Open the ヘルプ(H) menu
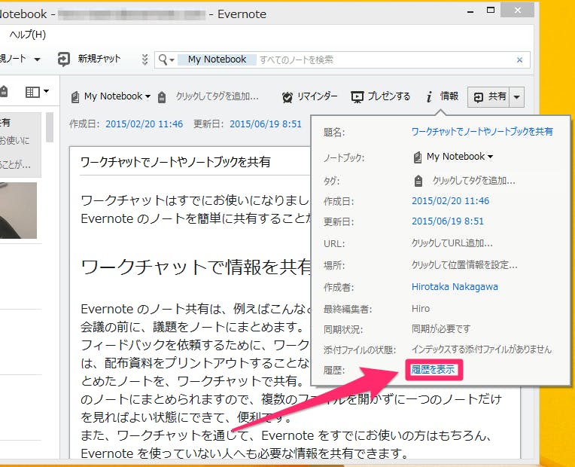575x467 pixels. [28, 35]
